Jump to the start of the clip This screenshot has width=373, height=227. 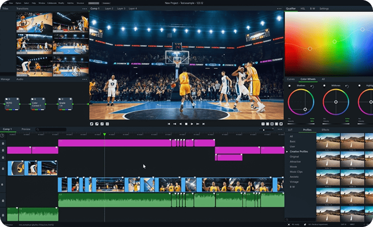click(169, 124)
